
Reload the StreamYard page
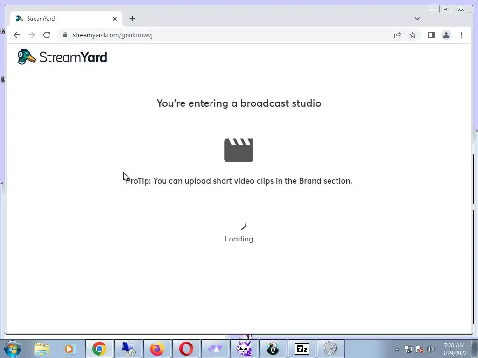[47, 35]
